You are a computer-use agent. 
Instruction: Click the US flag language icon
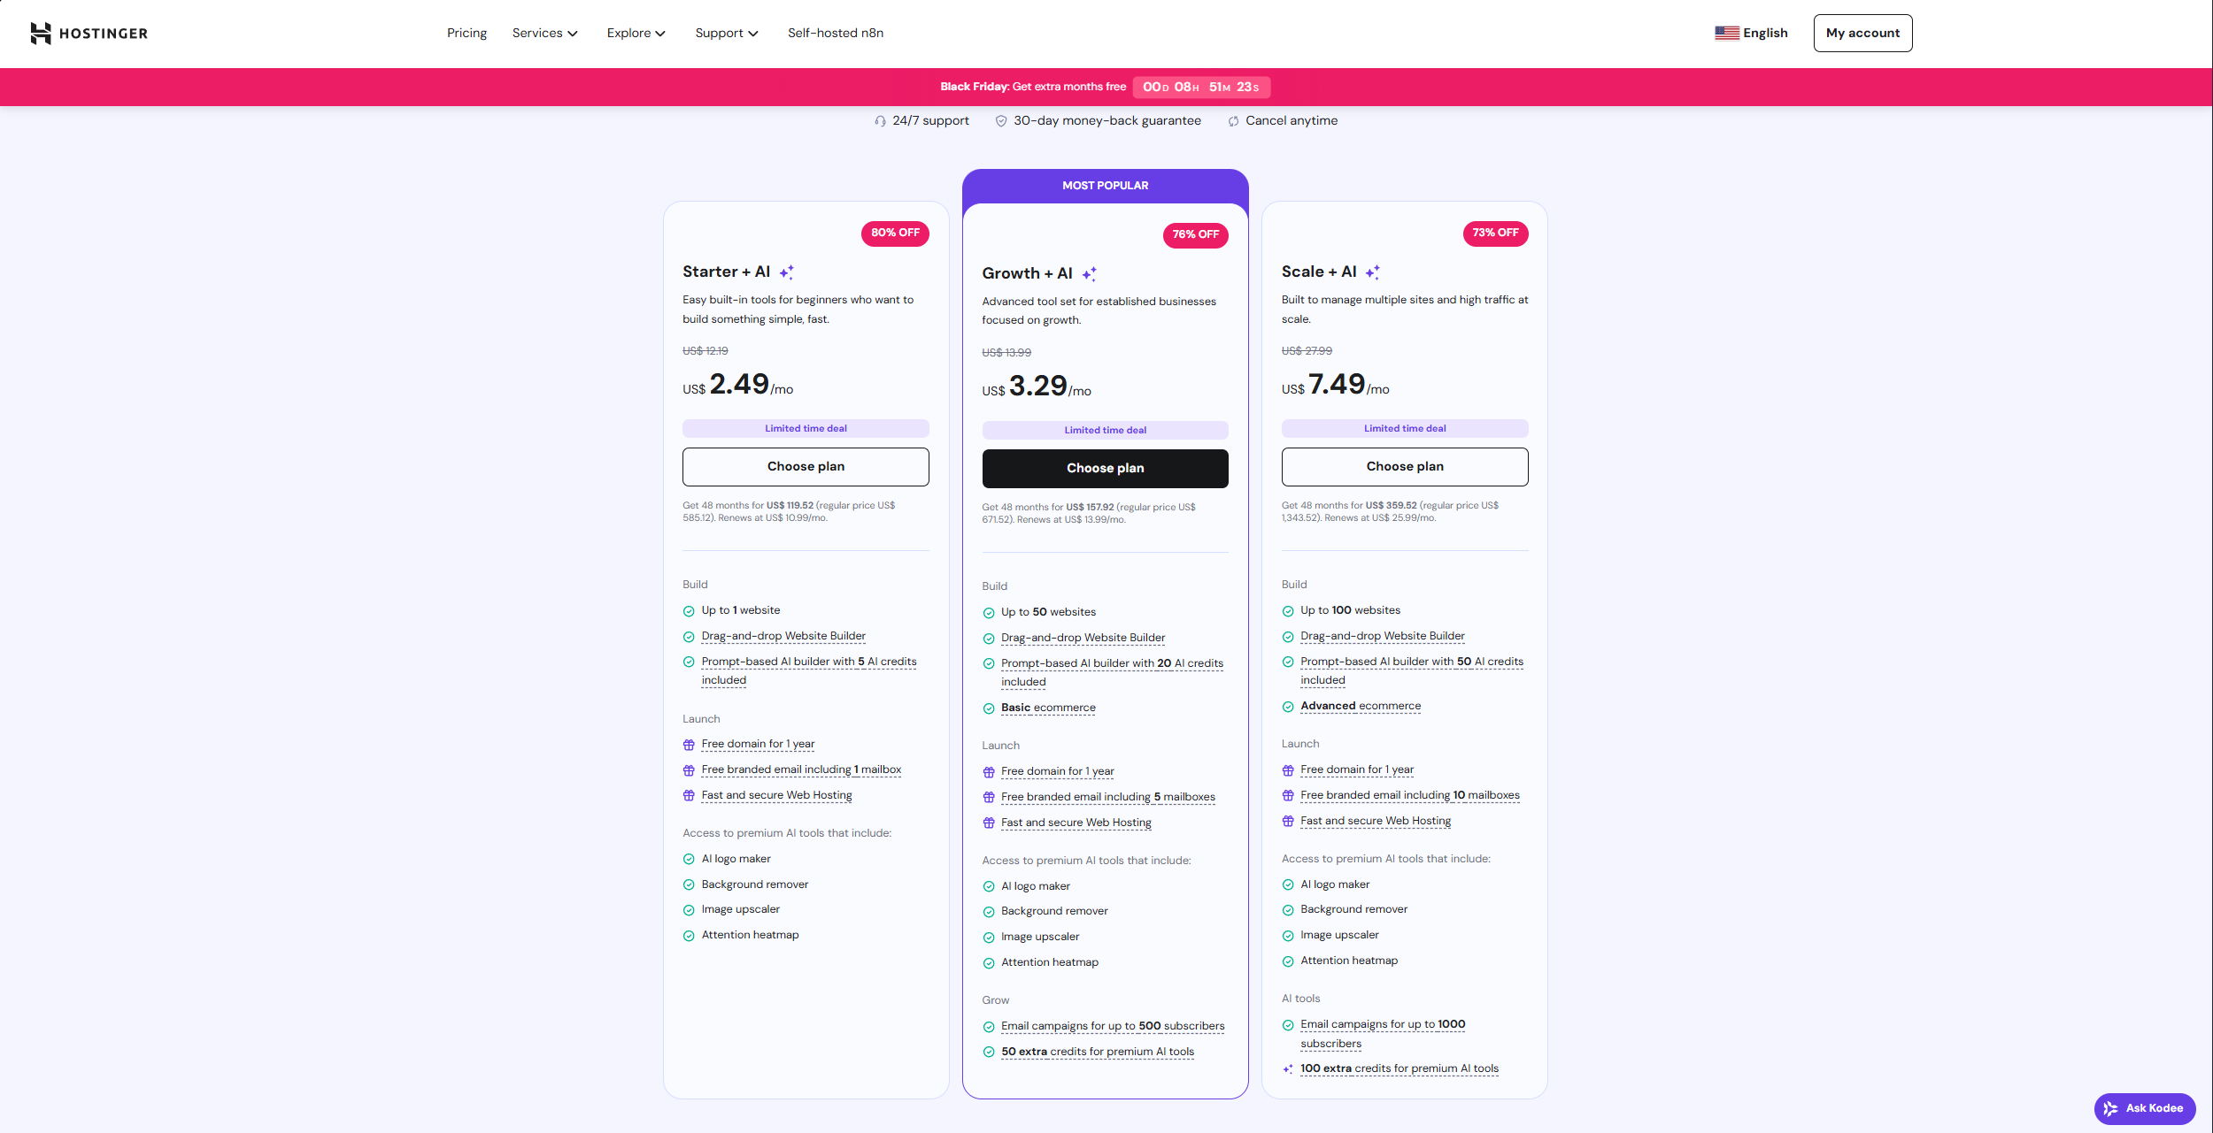click(x=1725, y=32)
